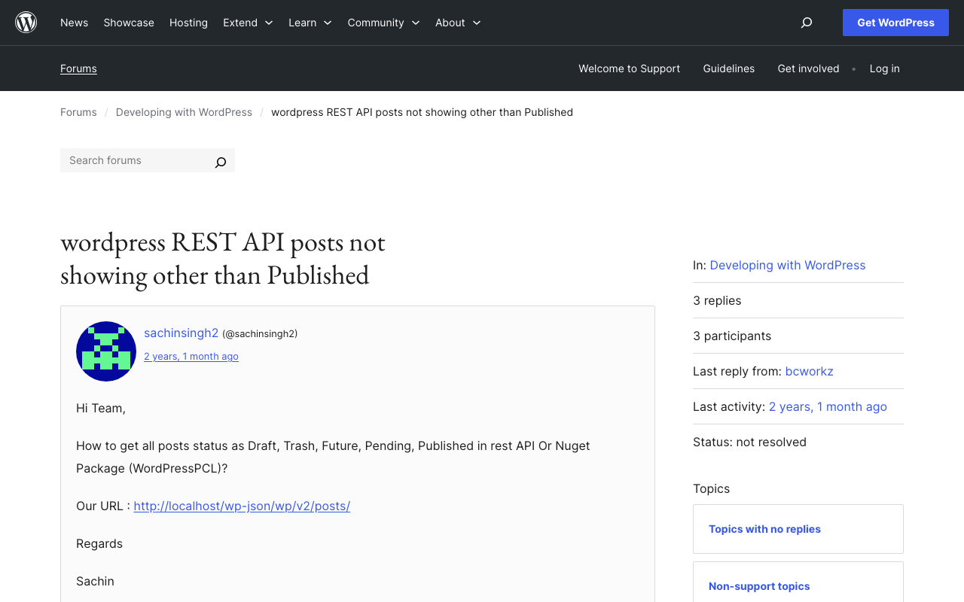
Task: Open the localhost wp-json posts URL
Action: [x=242, y=506]
